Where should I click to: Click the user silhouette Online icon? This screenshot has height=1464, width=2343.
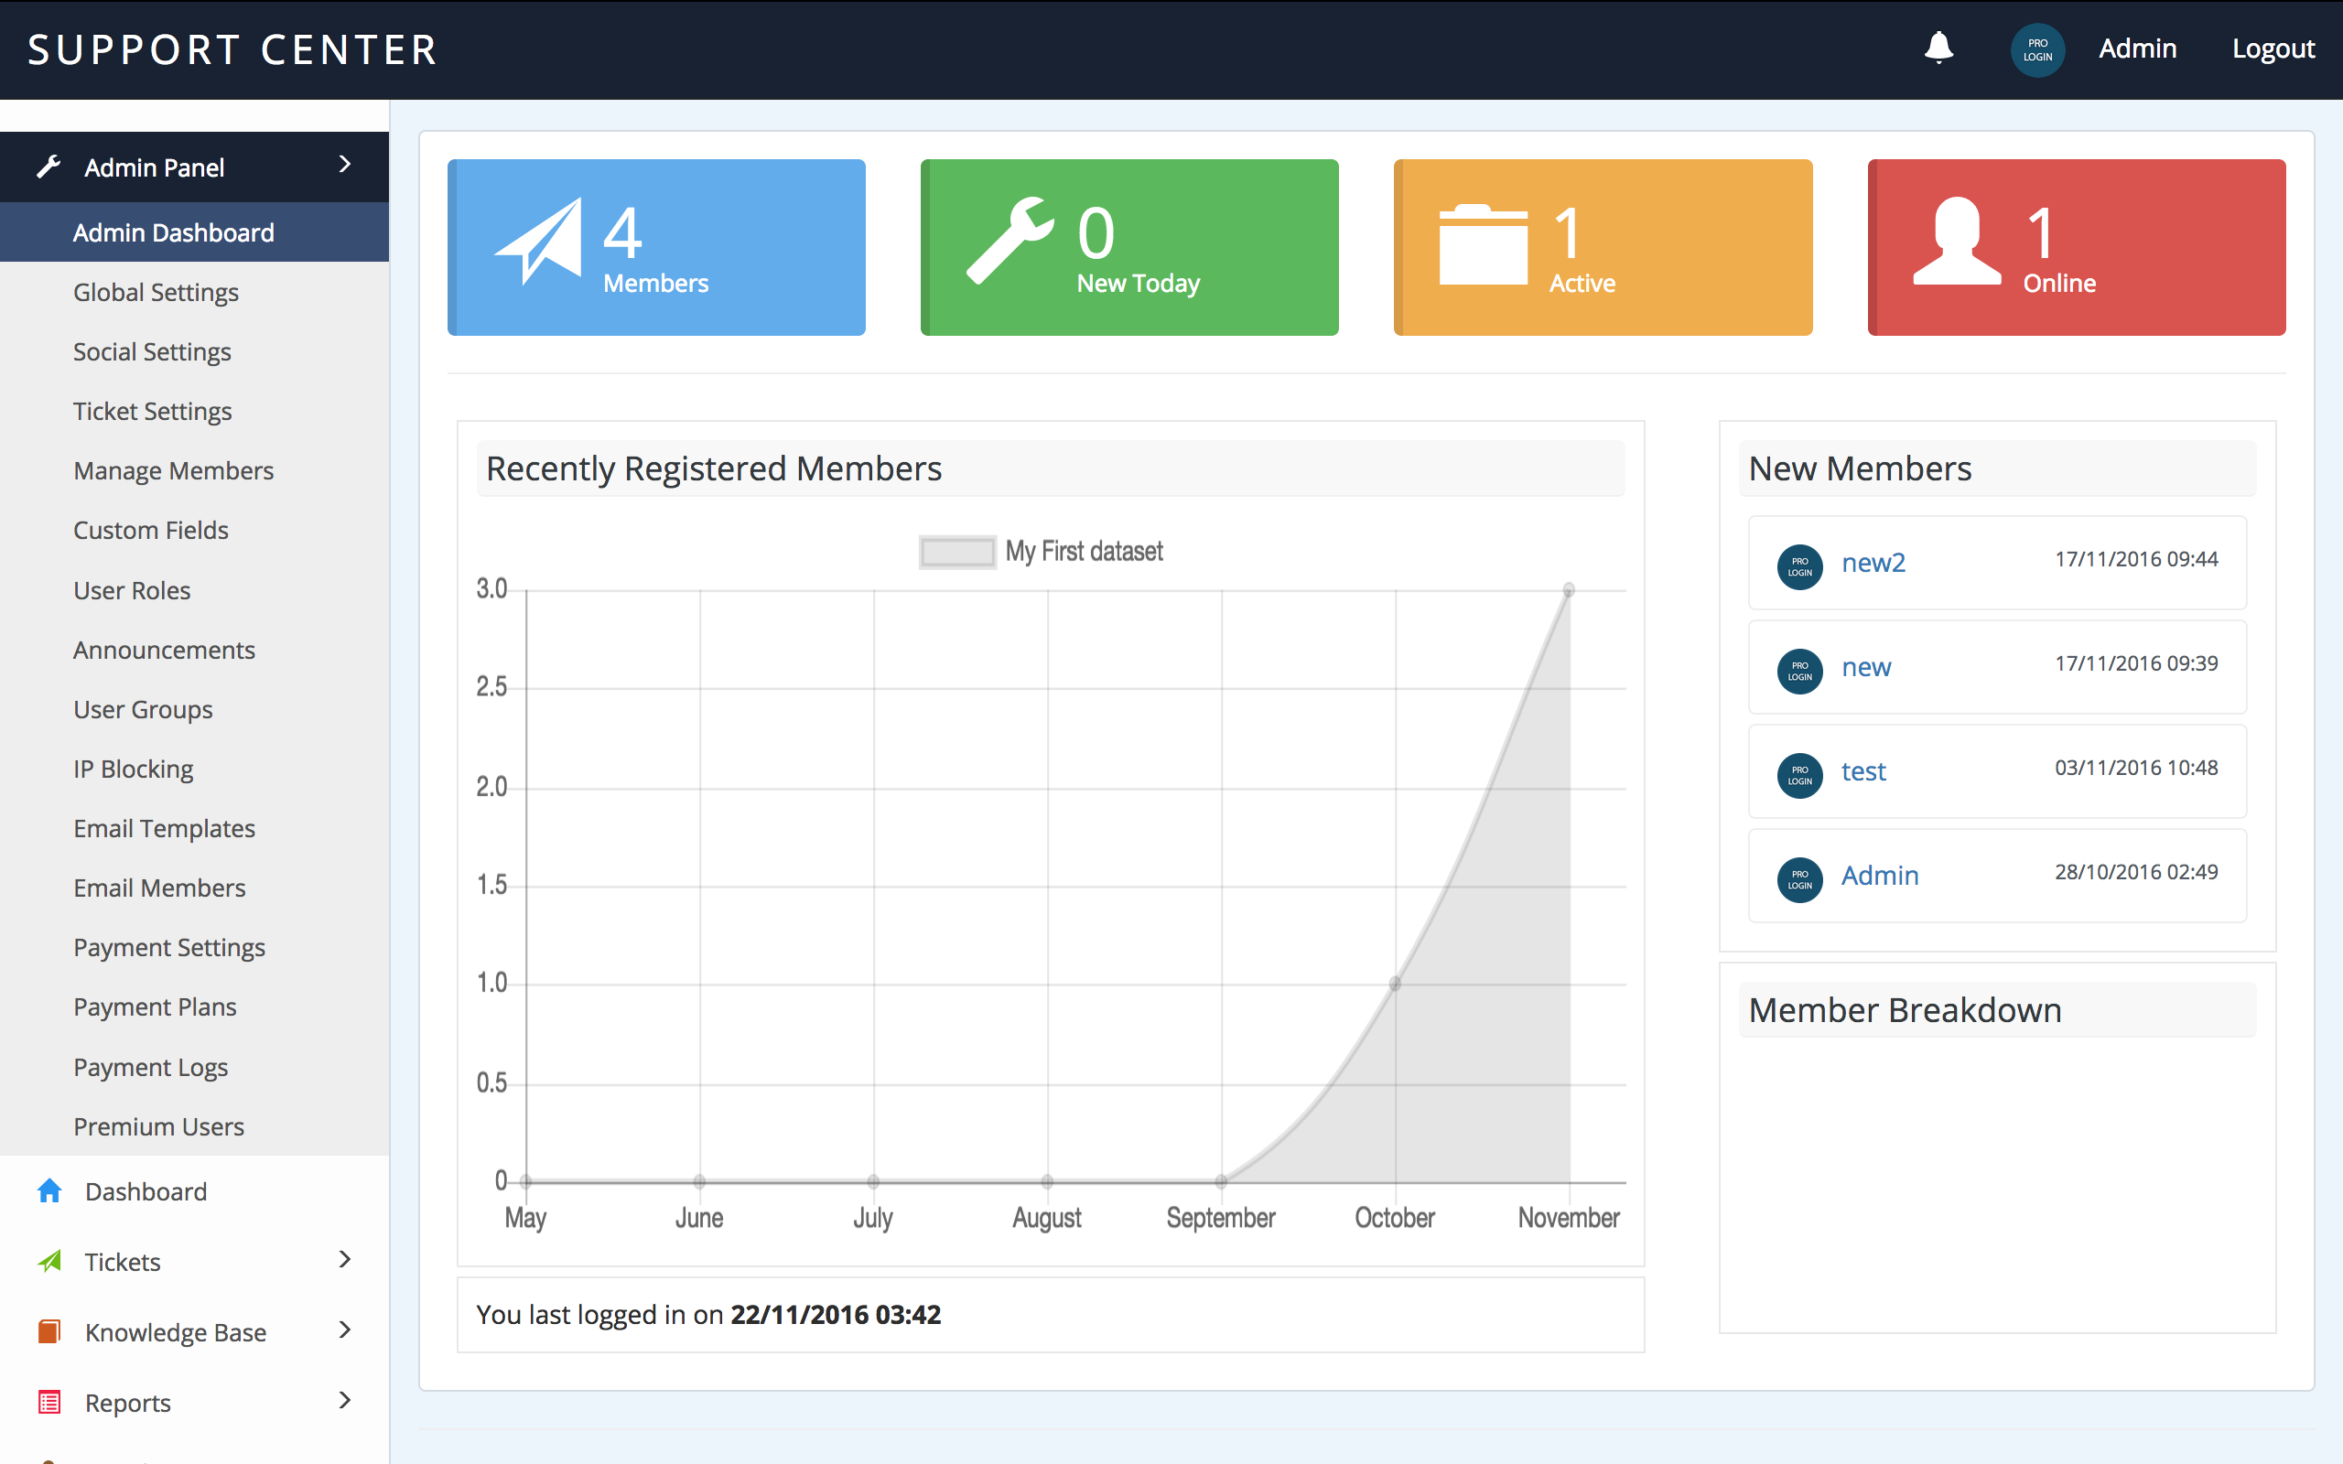pos(1957,241)
